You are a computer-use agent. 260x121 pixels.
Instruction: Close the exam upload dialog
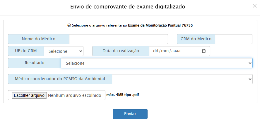(254, 6)
